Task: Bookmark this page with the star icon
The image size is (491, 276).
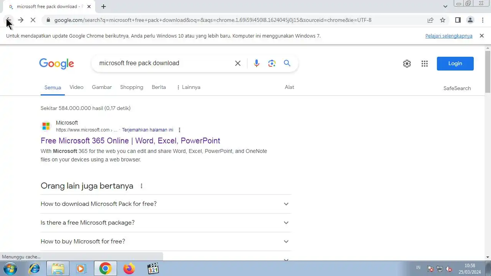Action: 443,20
